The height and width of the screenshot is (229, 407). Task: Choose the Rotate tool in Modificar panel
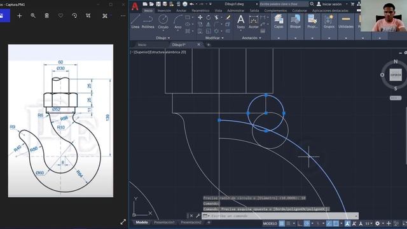click(x=209, y=17)
